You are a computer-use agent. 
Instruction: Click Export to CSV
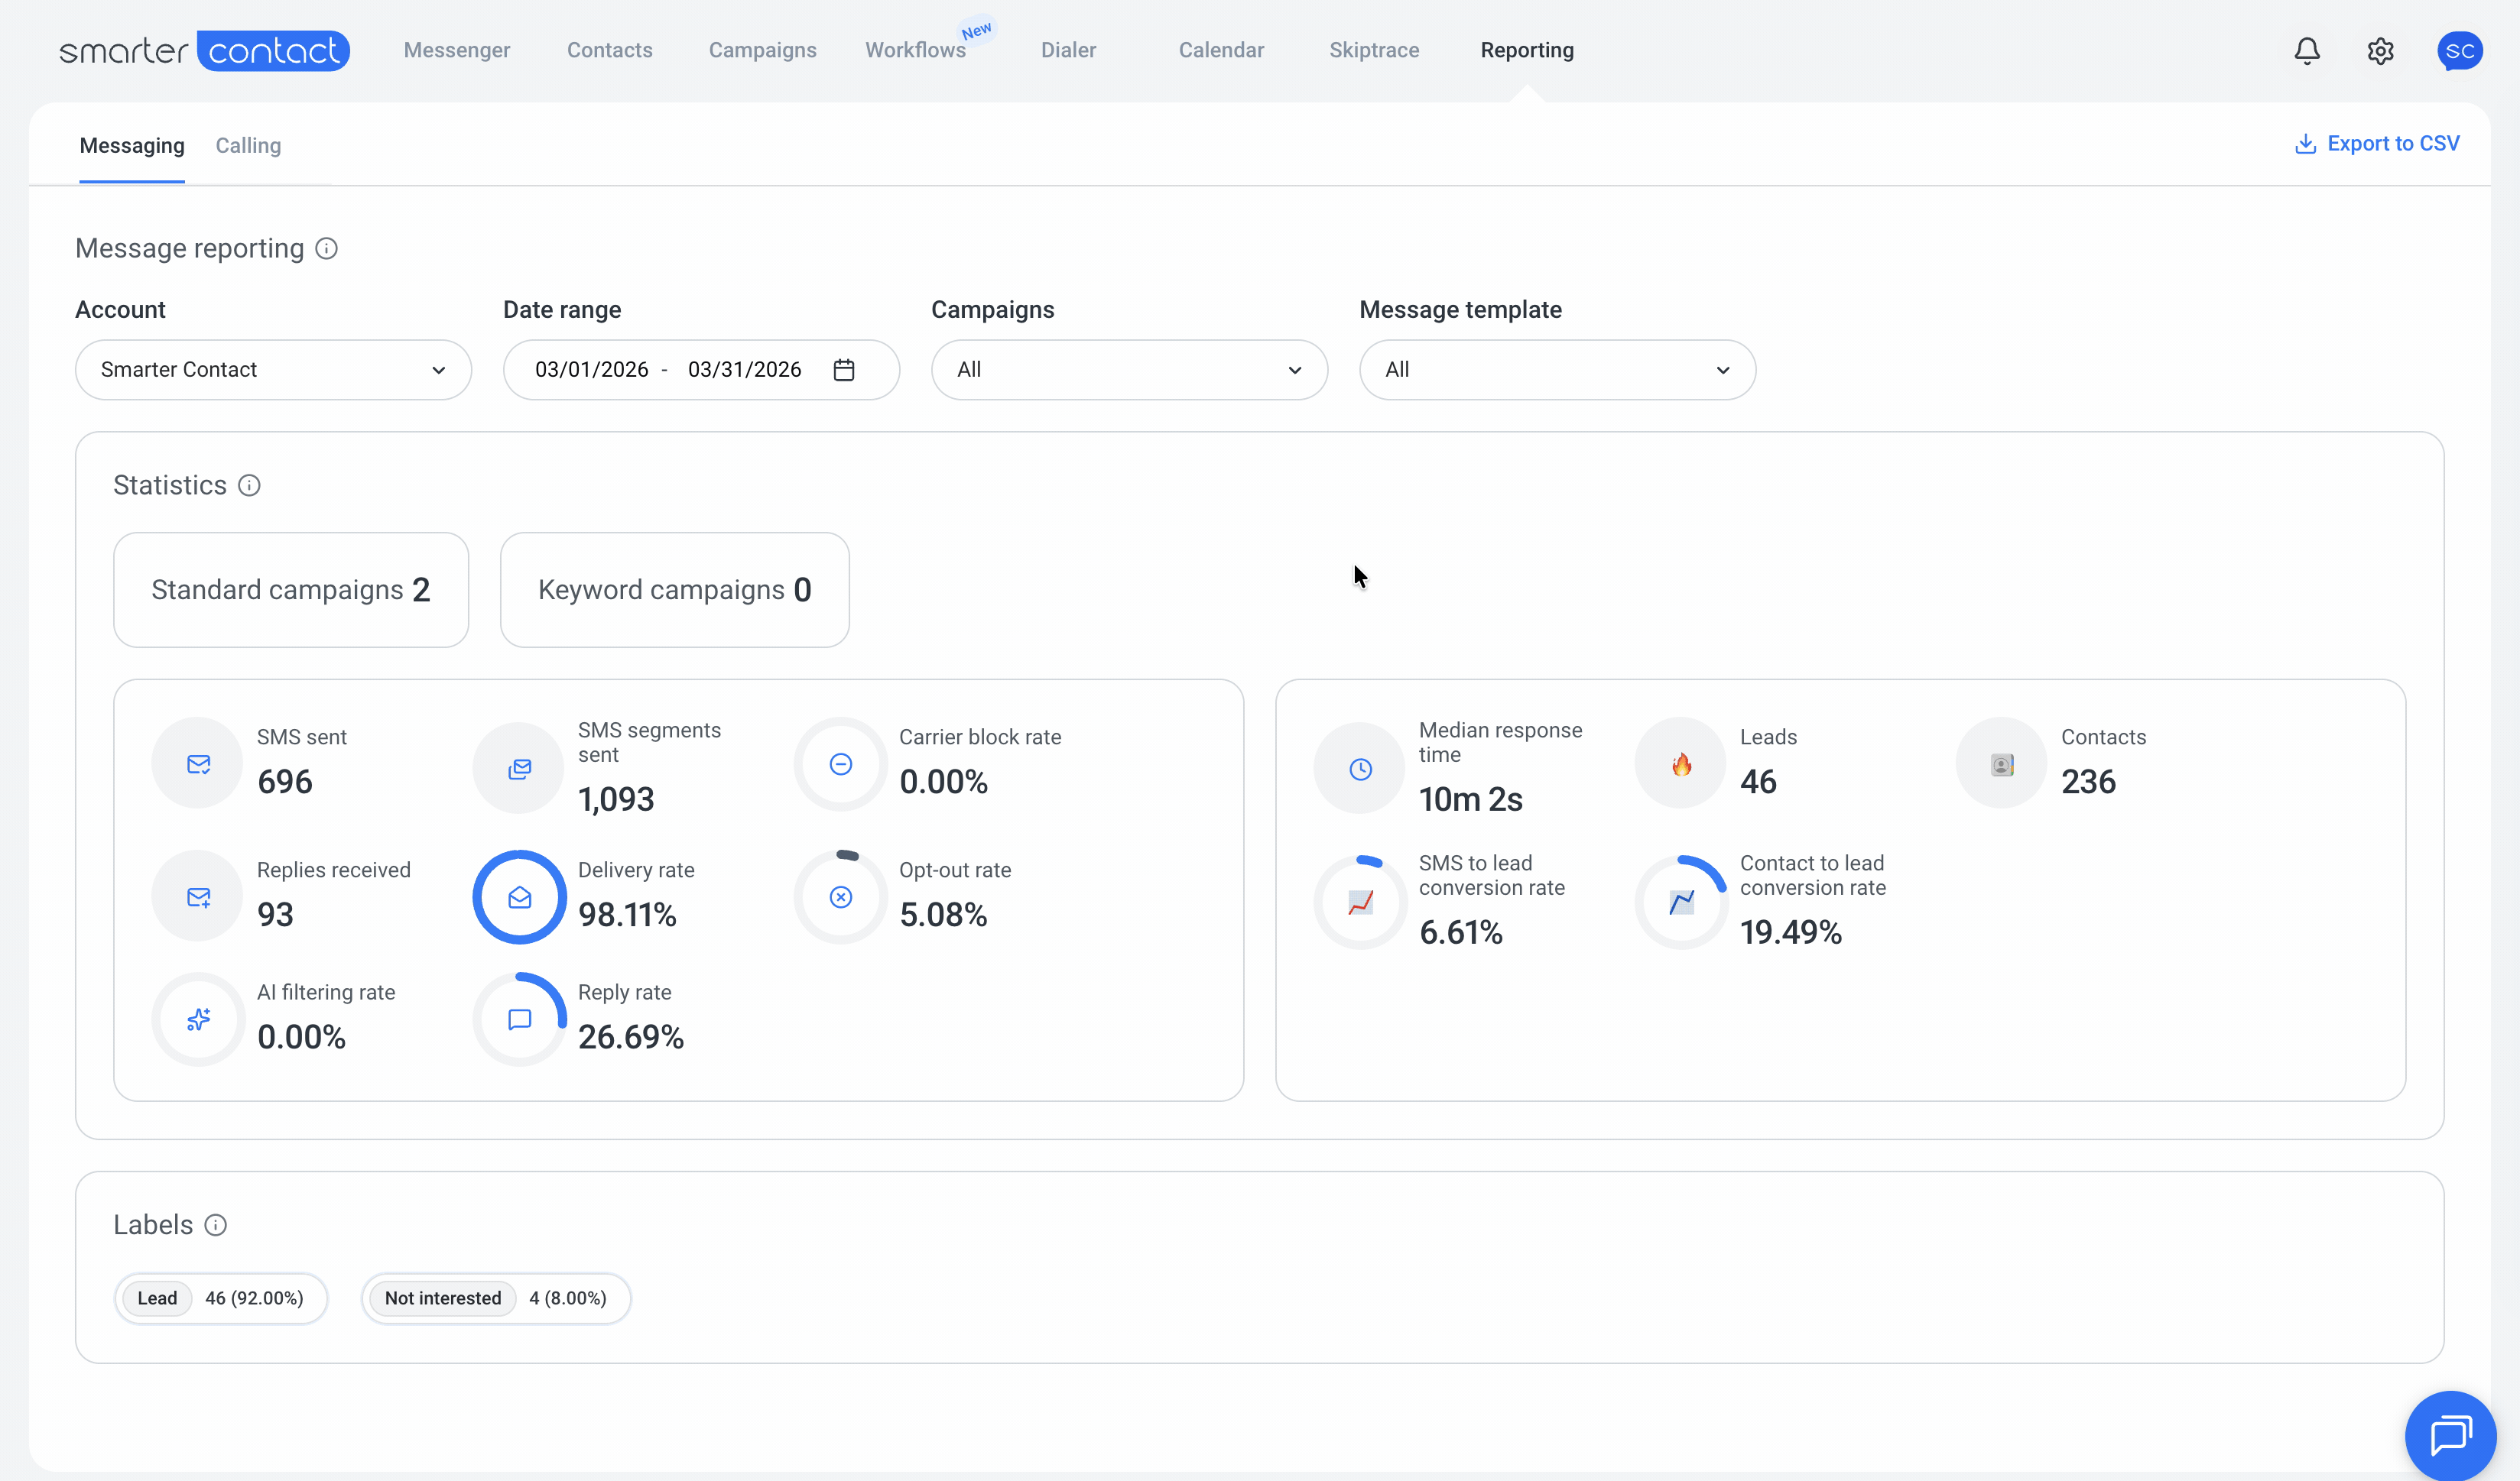point(2377,144)
